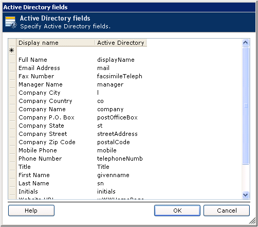Click the st attribute cell
The image size is (258, 227).
click(121, 126)
